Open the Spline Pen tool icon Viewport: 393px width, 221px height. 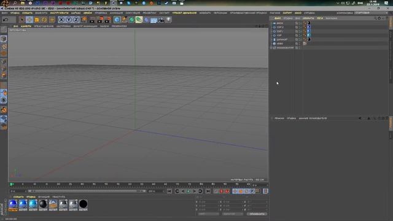(124, 20)
